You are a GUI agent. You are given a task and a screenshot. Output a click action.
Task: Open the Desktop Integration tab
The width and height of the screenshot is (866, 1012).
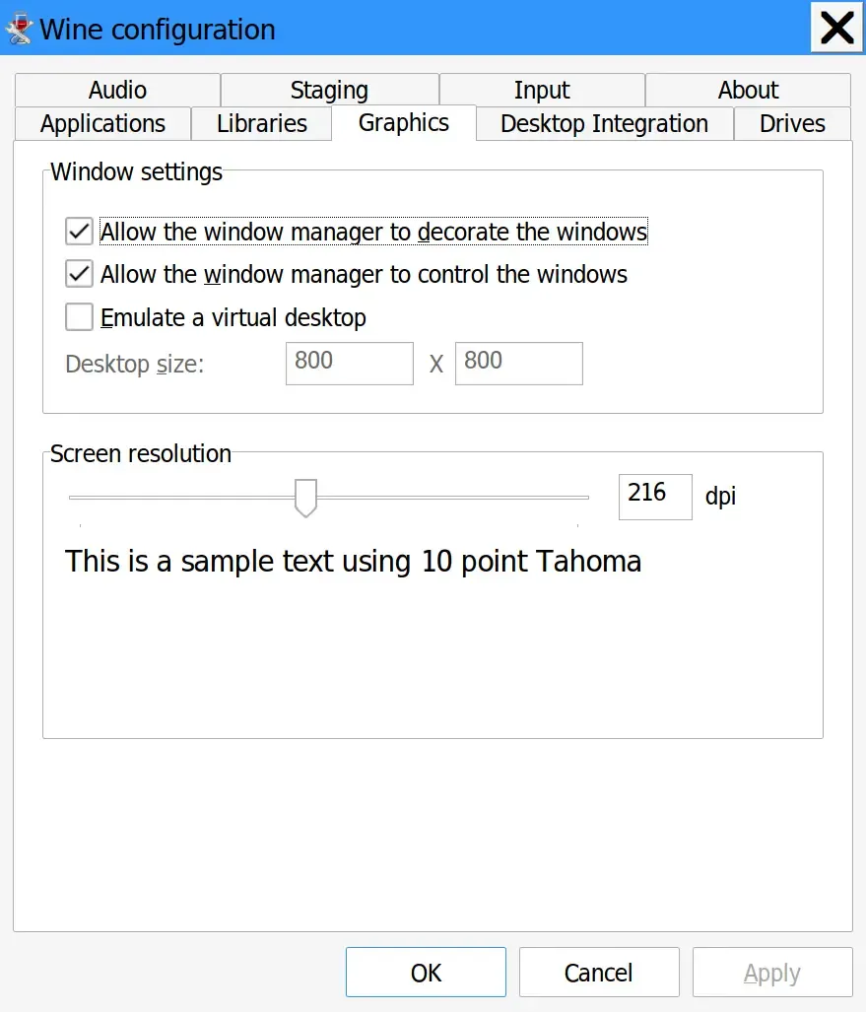click(x=604, y=124)
